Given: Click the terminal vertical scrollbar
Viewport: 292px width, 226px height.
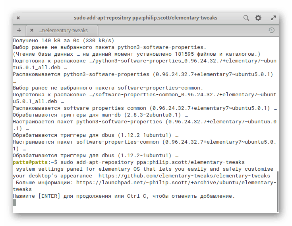Looking at the screenshot, I should point(277,187).
